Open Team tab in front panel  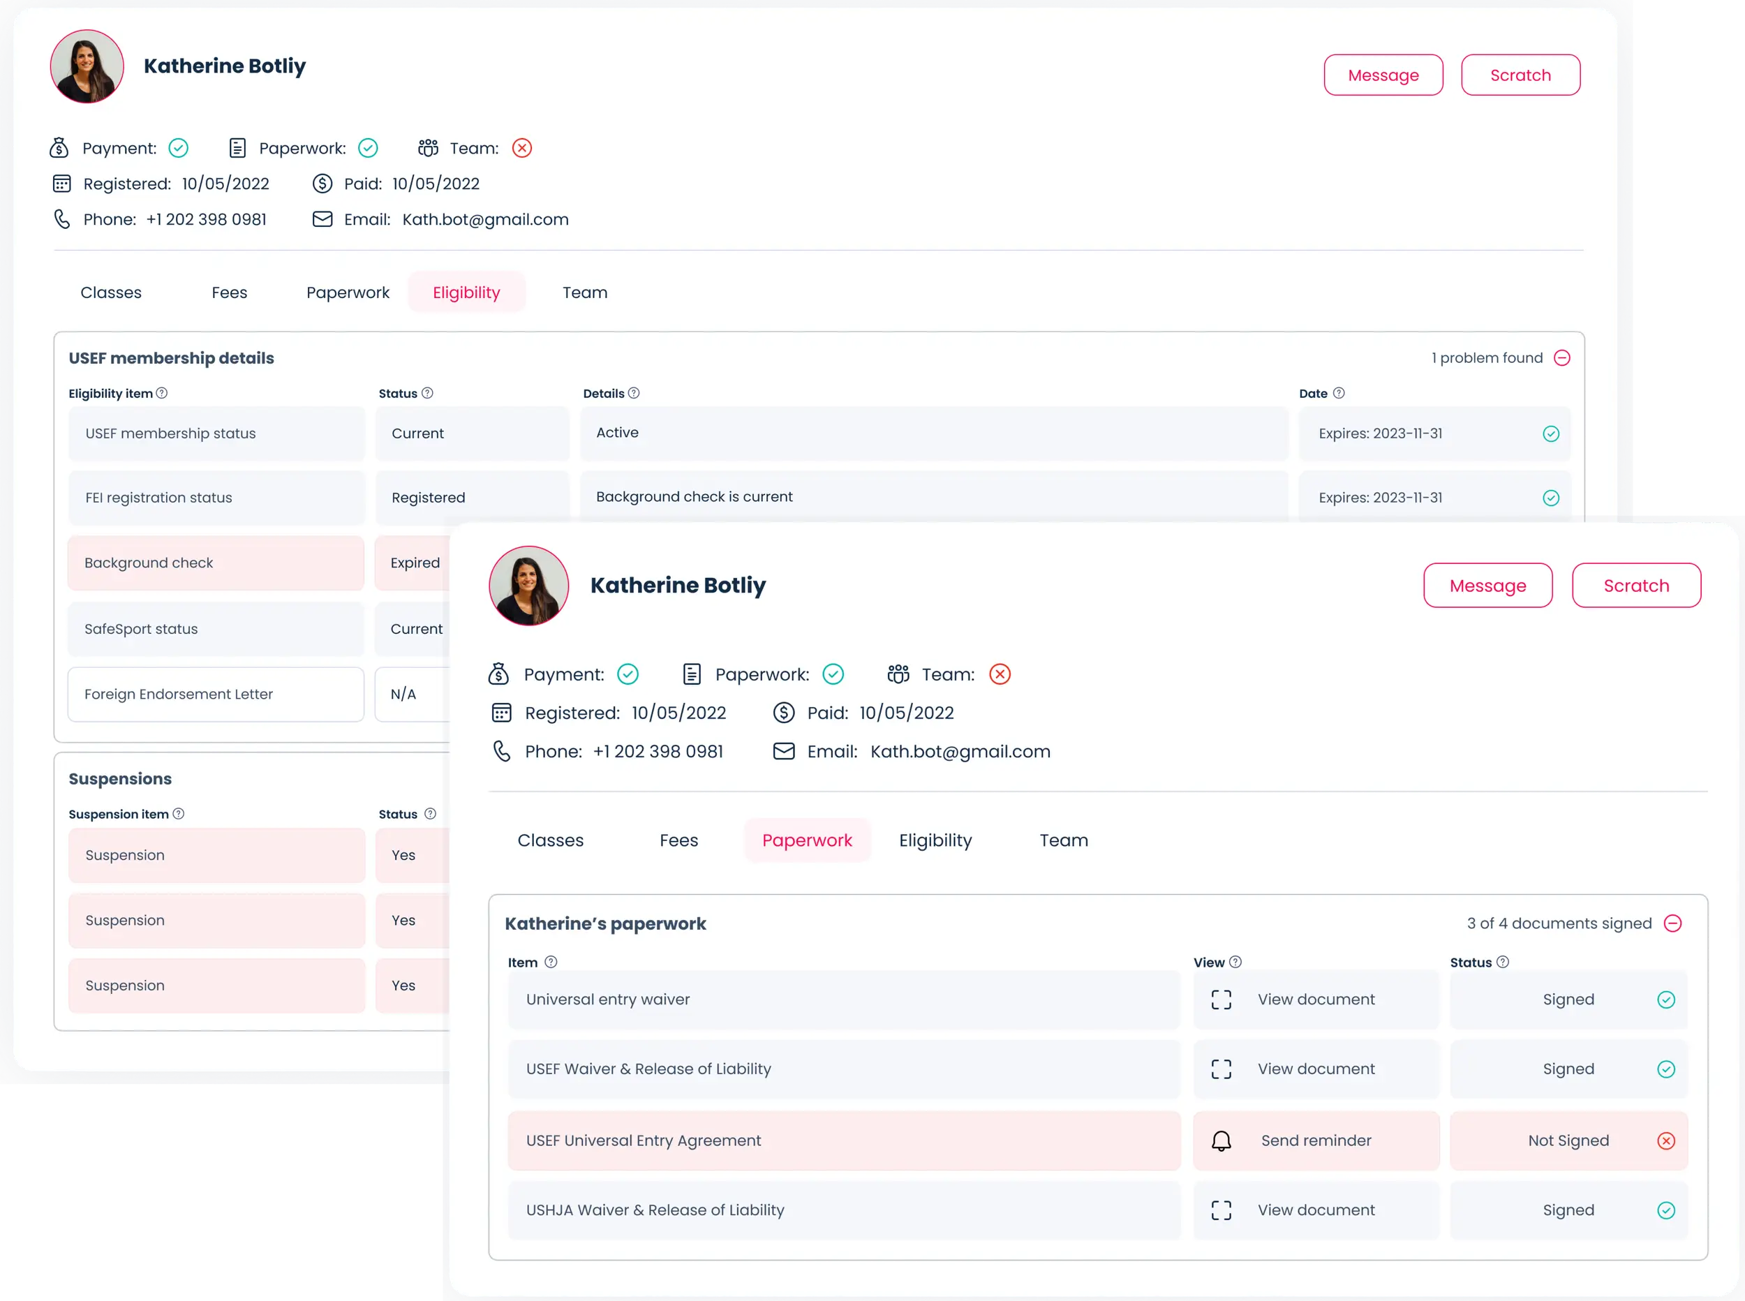pyautogui.click(x=1063, y=840)
